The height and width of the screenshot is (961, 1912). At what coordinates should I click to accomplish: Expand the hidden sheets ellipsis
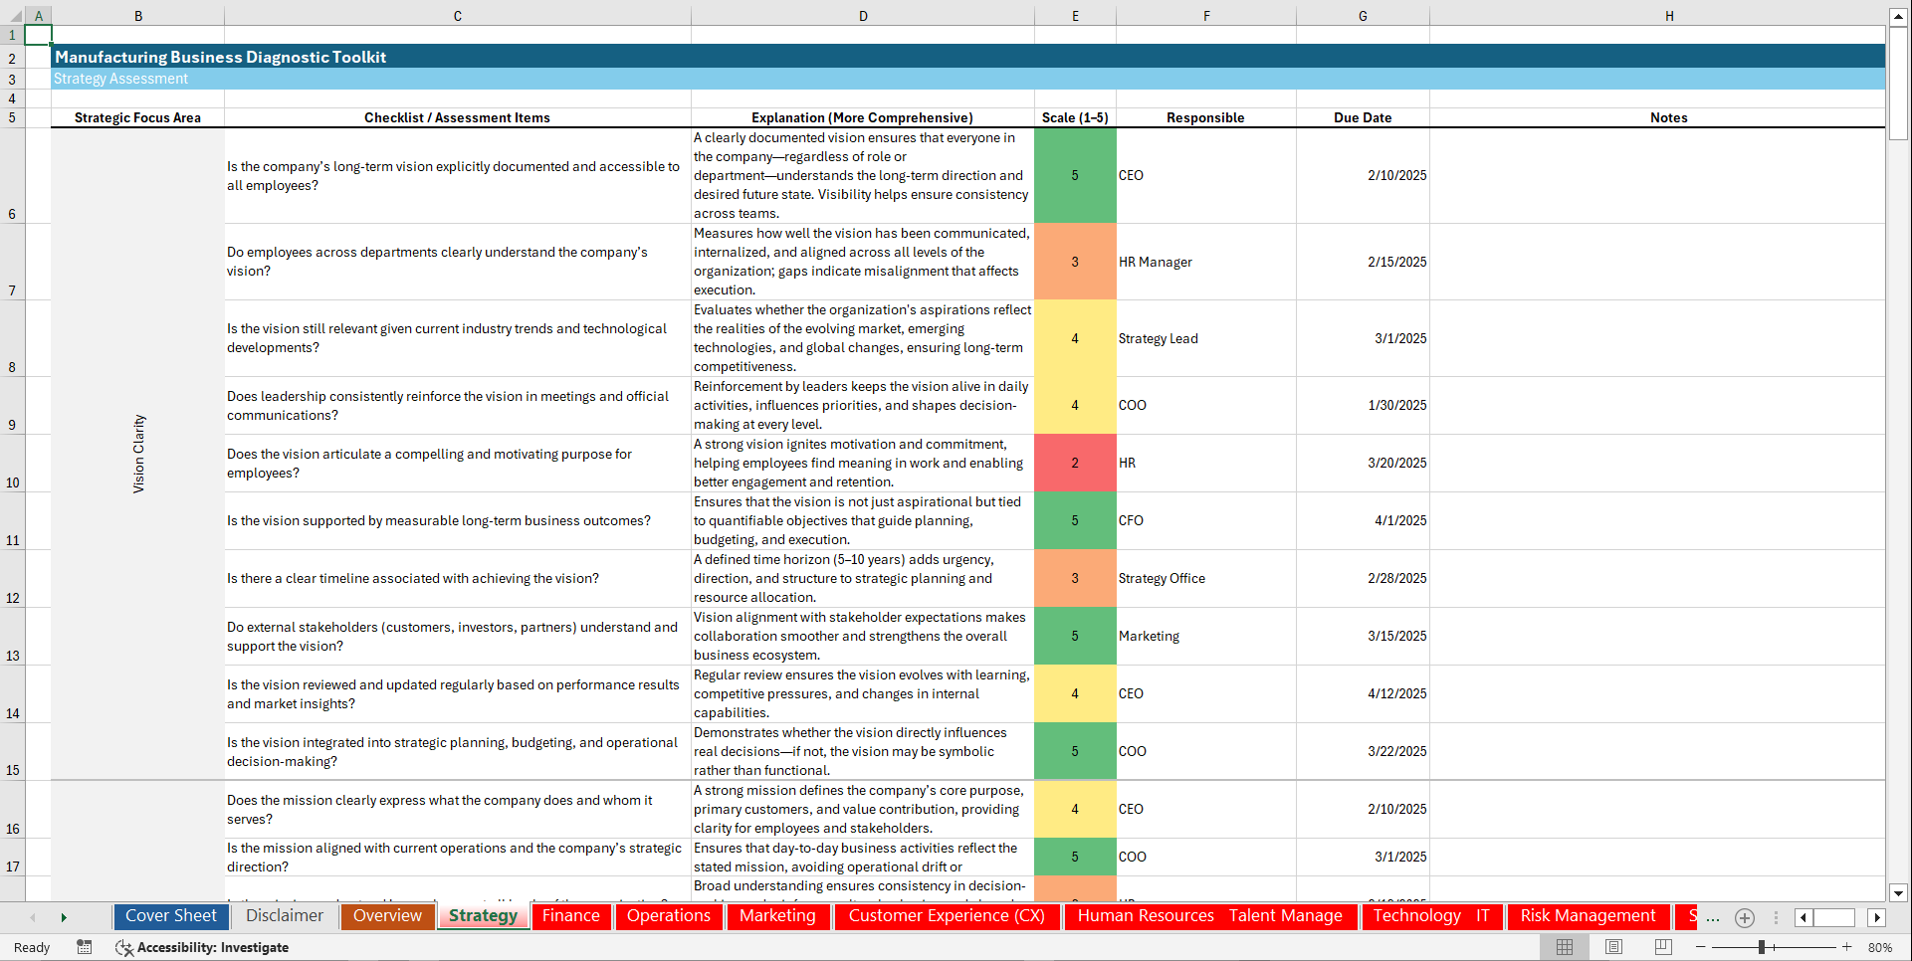pos(1714,919)
